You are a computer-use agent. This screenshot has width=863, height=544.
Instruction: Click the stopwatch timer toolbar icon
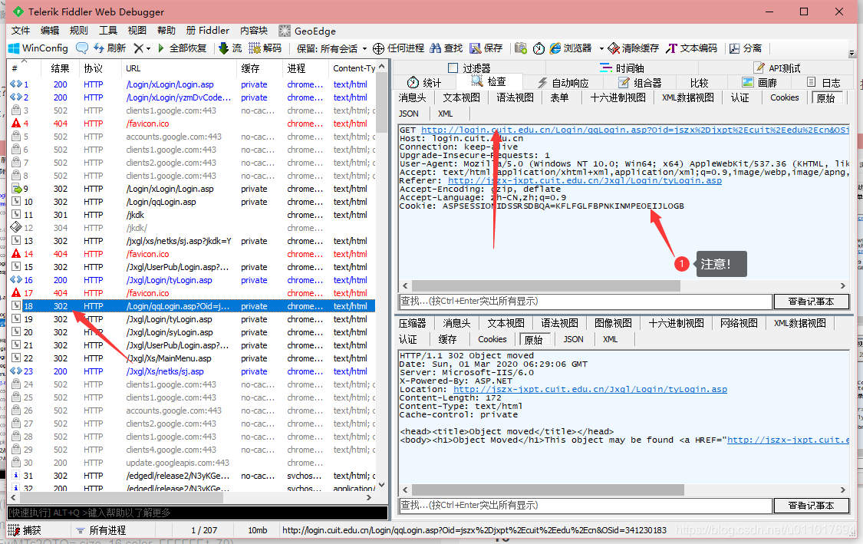point(539,48)
